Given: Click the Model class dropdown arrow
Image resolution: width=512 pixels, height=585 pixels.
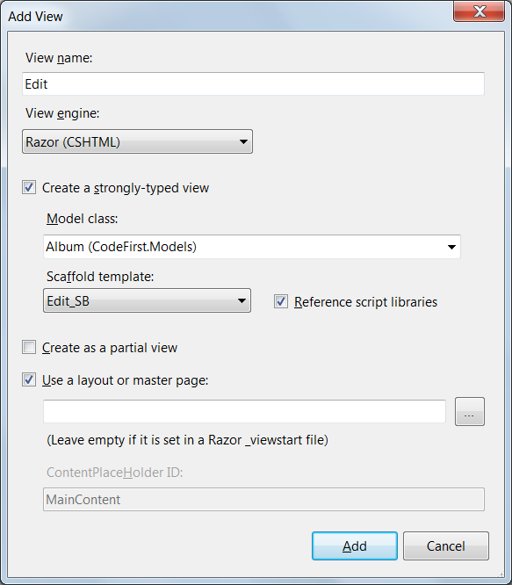Looking at the screenshot, I should 451,247.
